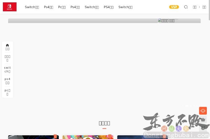Open the yellow VIP badge
210x139 pixels.
click(174, 7)
